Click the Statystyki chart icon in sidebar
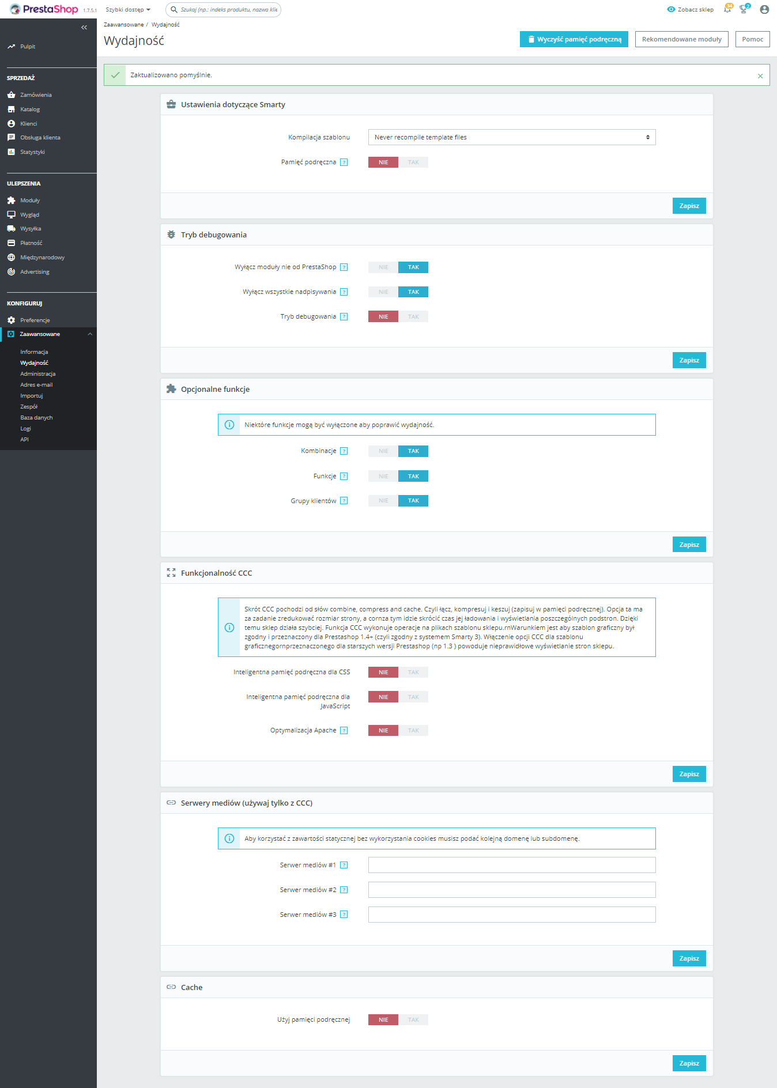 (11, 152)
